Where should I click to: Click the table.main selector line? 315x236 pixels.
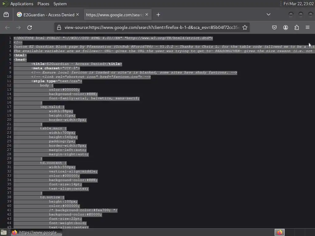[x=53, y=128]
